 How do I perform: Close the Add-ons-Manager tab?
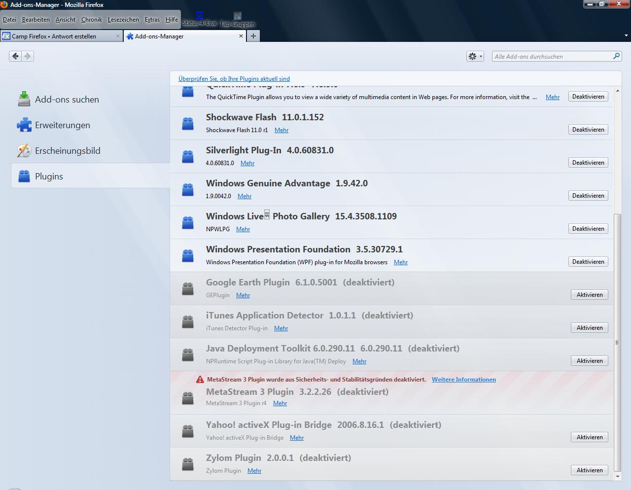point(241,36)
